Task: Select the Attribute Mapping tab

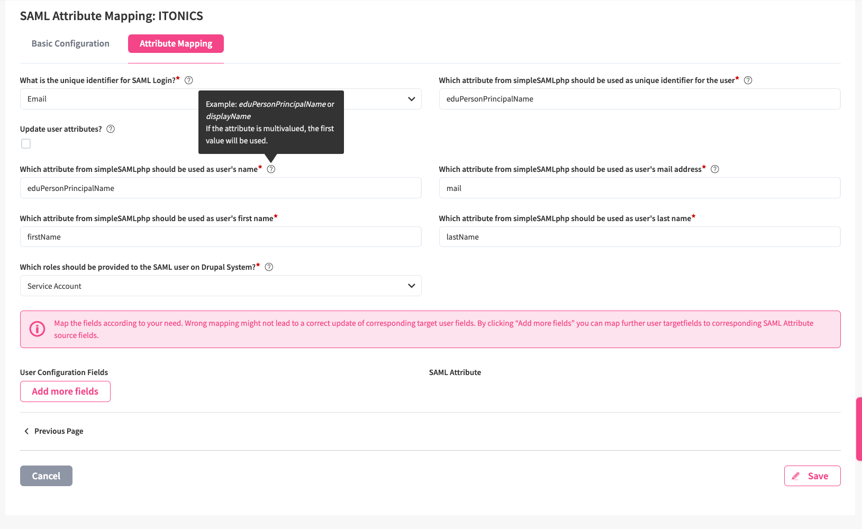Action: (176, 44)
